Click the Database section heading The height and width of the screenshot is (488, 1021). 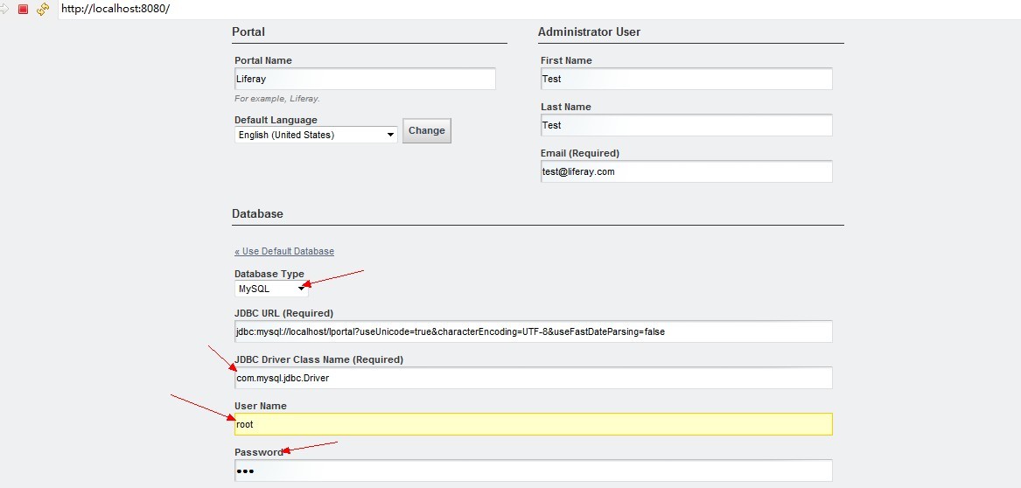point(257,213)
